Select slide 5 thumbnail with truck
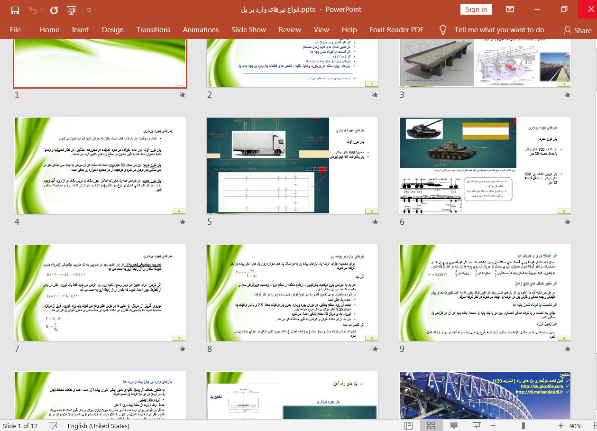 [292, 165]
